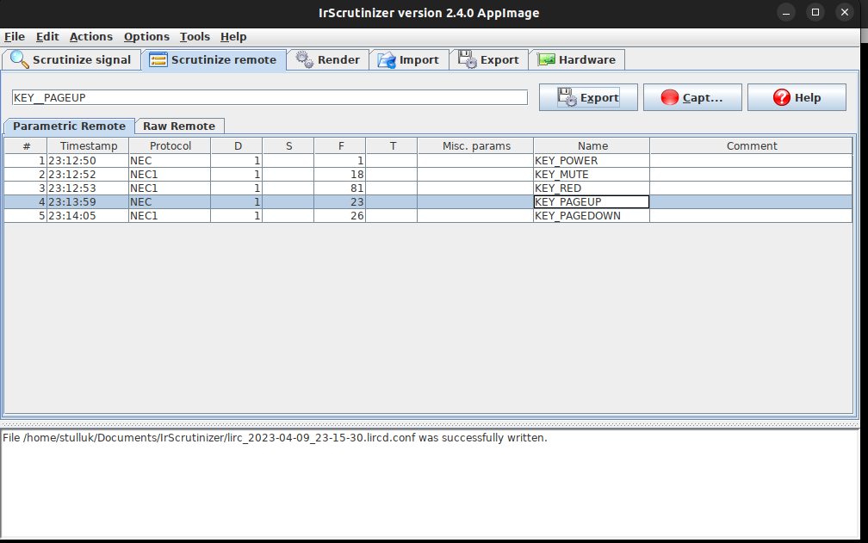Click the red question mark Help icon
The height and width of the screenshot is (543, 868).
[x=782, y=97]
